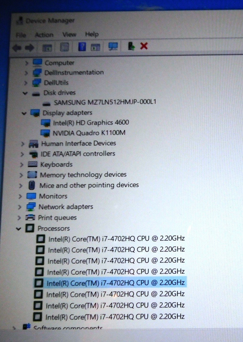
Task: Click the Processors category chip icon
Action: 30,228
